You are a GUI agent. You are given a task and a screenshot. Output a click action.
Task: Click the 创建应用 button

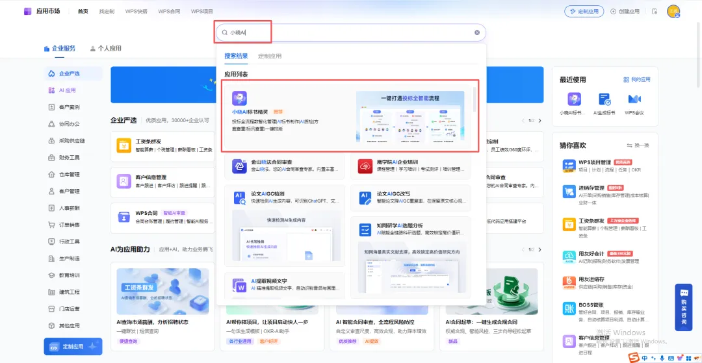[x=625, y=12]
